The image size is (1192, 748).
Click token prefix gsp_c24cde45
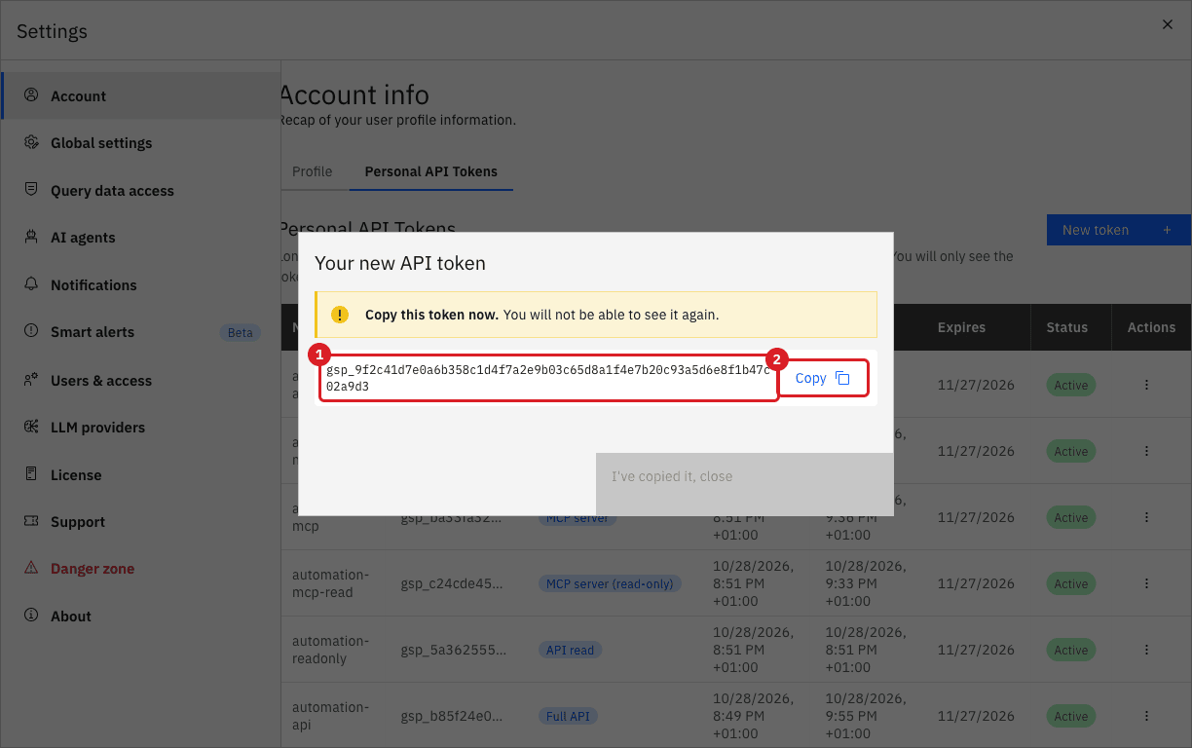(453, 584)
